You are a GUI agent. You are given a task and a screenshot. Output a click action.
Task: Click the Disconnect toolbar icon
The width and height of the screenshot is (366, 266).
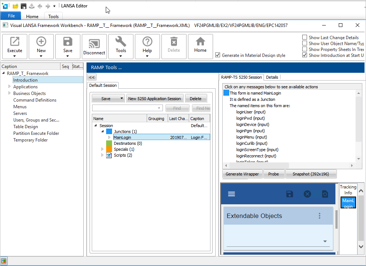pos(94,46)
